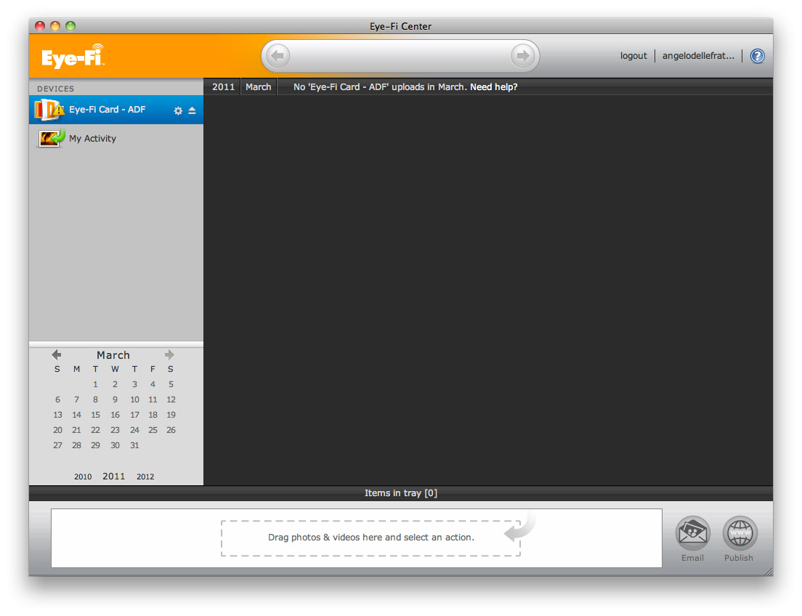802x616 pixels.
Task: Choose March 17 on the calendar
Action: pyautogui.click(x=134, y=415)
